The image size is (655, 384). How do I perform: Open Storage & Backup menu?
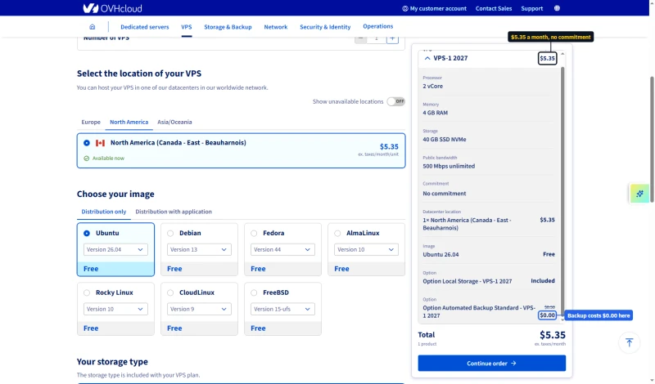[228, 27]
